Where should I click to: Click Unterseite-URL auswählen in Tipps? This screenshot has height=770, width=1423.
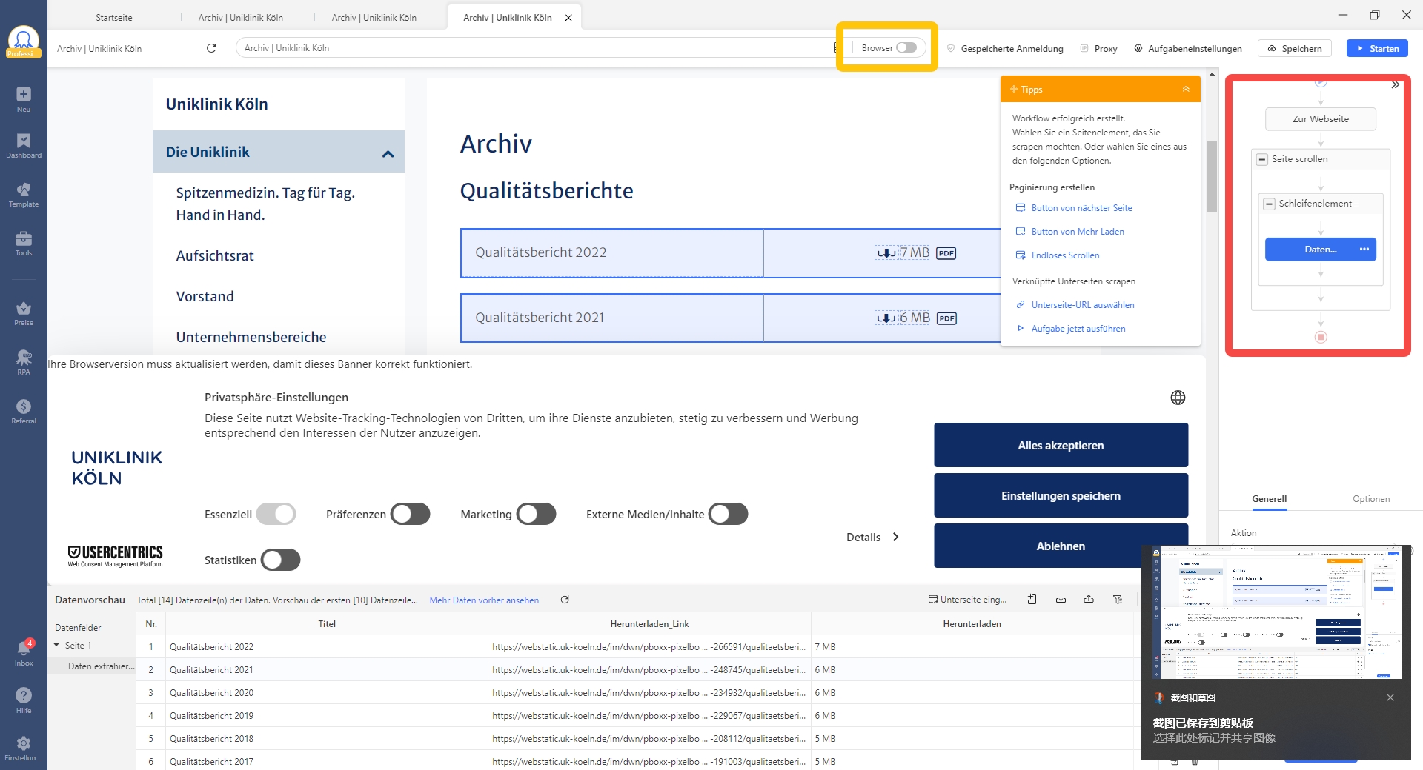tap(1083, 305)
